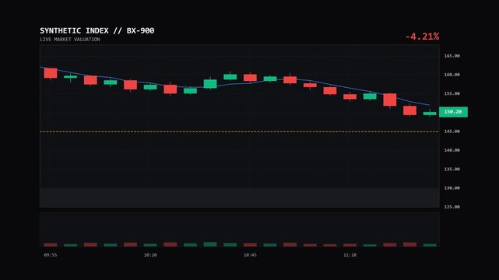Click the green candle above the 10:20 label
This screenshot has height=280, width=499.
150,87
